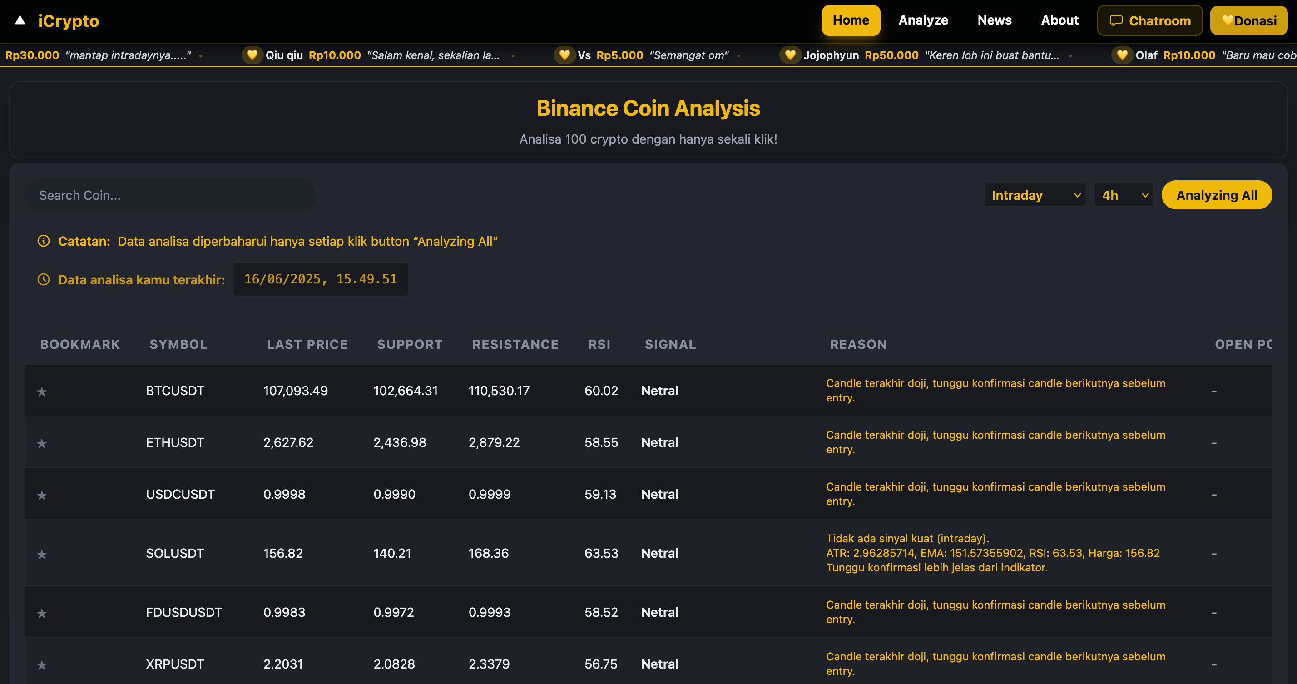The width and height of the screenshot is (1297, 684).
Task: Click the Netral signal in the BTCUSDT row
Action: 659,390
